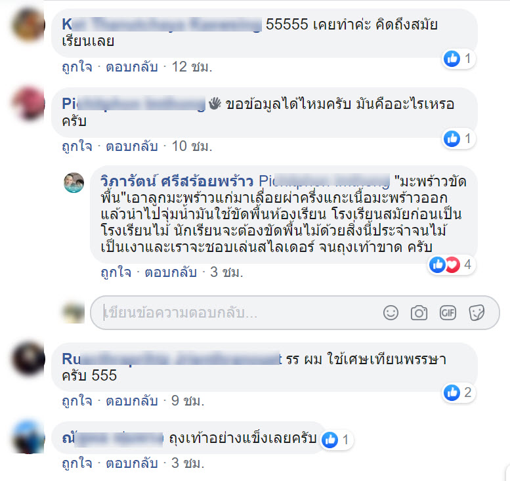Image resolution: width=510 pixels, height=481 pixels.
Task: Insert a GIF in the reply
Action: click(448, 313)
